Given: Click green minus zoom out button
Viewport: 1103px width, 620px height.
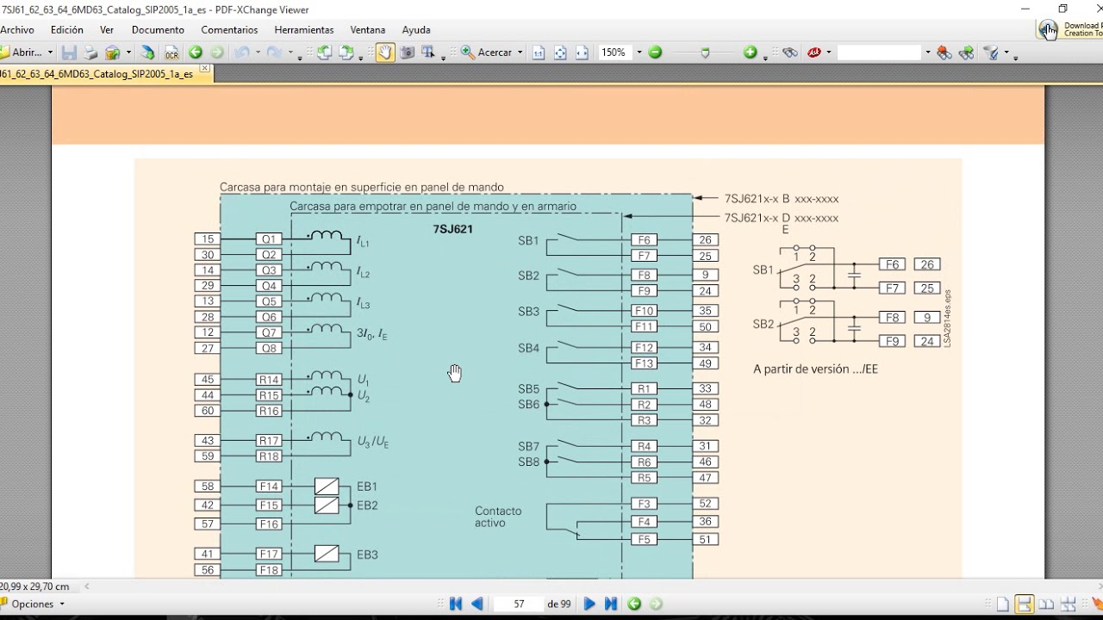Looking at the screenshot, I should click(655, 53).
